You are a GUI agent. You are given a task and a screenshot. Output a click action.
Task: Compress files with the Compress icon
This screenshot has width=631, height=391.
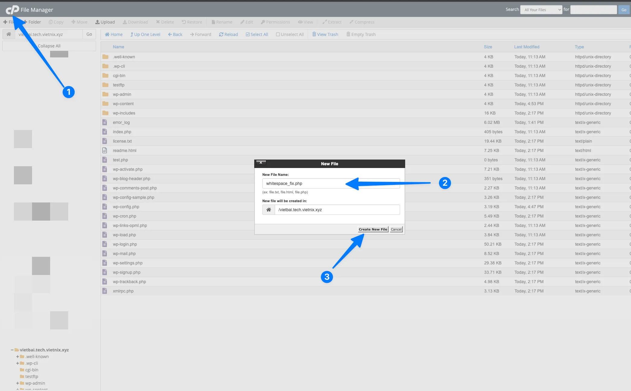pos(362,22)
